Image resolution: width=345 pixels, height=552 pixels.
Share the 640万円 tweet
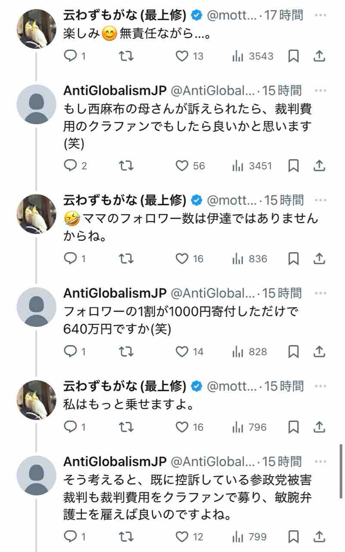(x=319, y=352)
